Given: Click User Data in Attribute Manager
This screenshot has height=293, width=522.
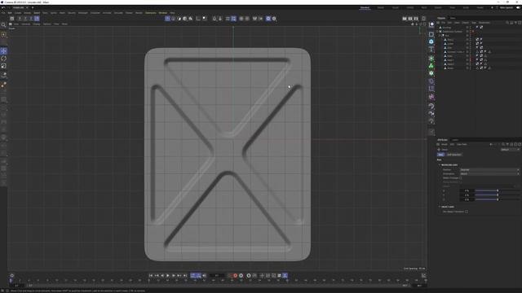Looking at the screenshot, I should 462,145.
